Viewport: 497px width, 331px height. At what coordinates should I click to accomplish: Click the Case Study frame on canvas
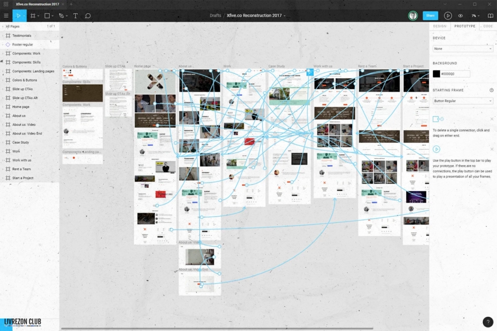coord(289,136)
